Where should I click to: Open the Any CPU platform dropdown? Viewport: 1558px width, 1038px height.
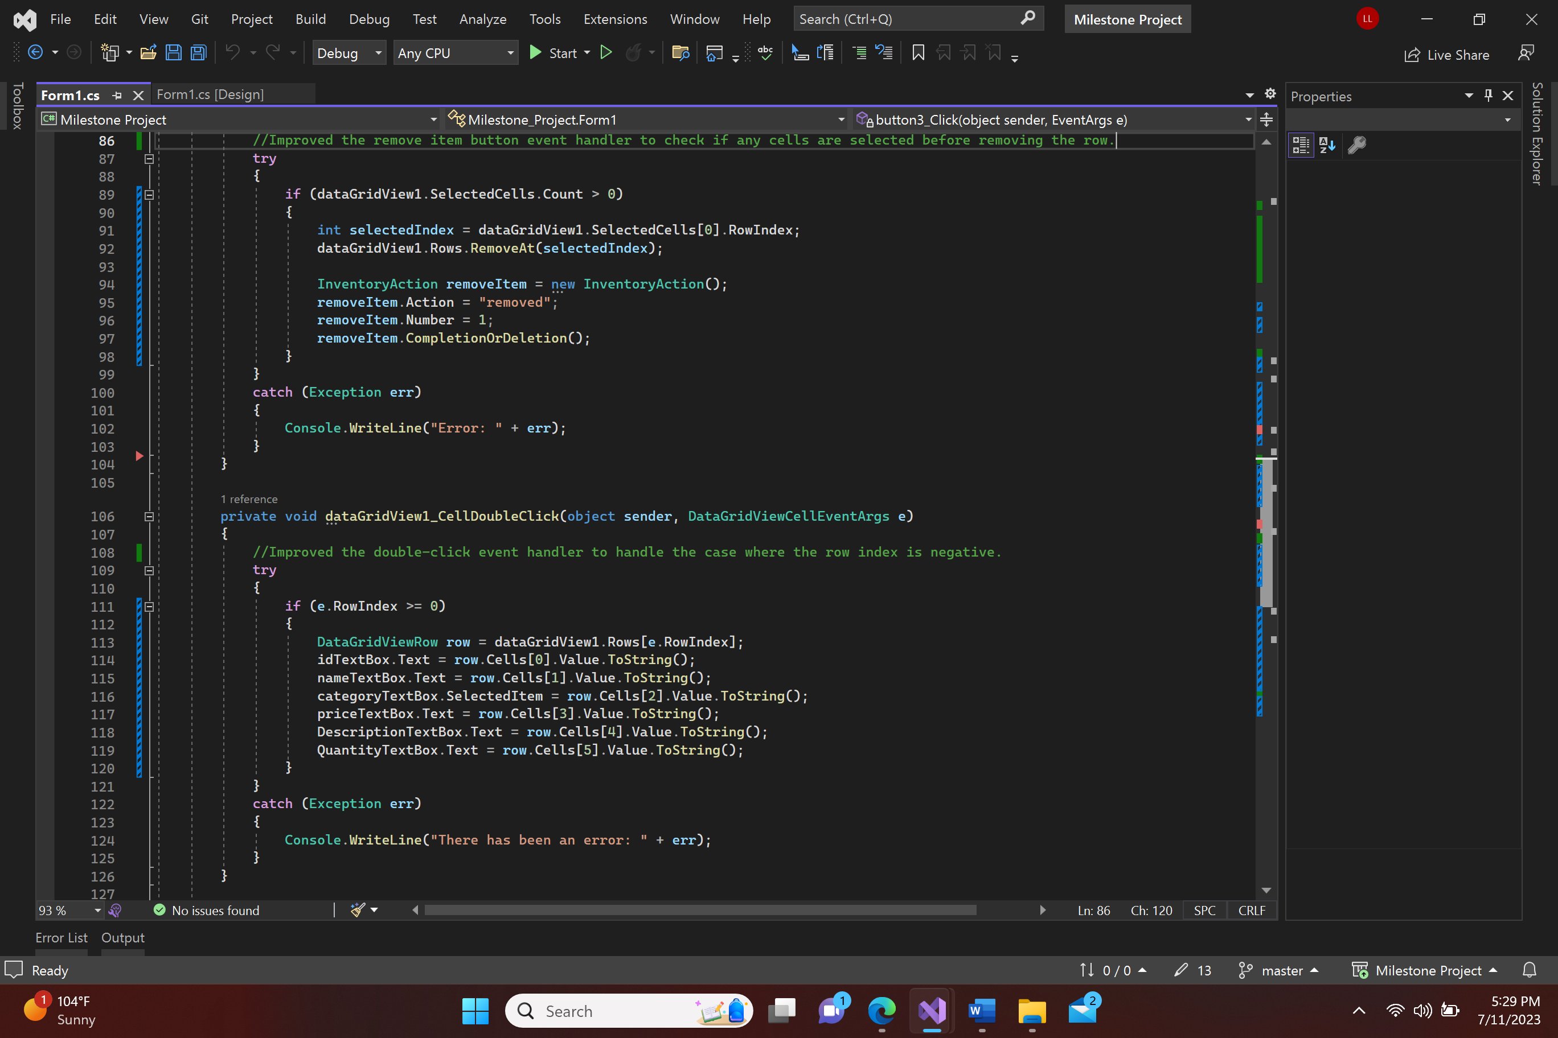[456, 53]
